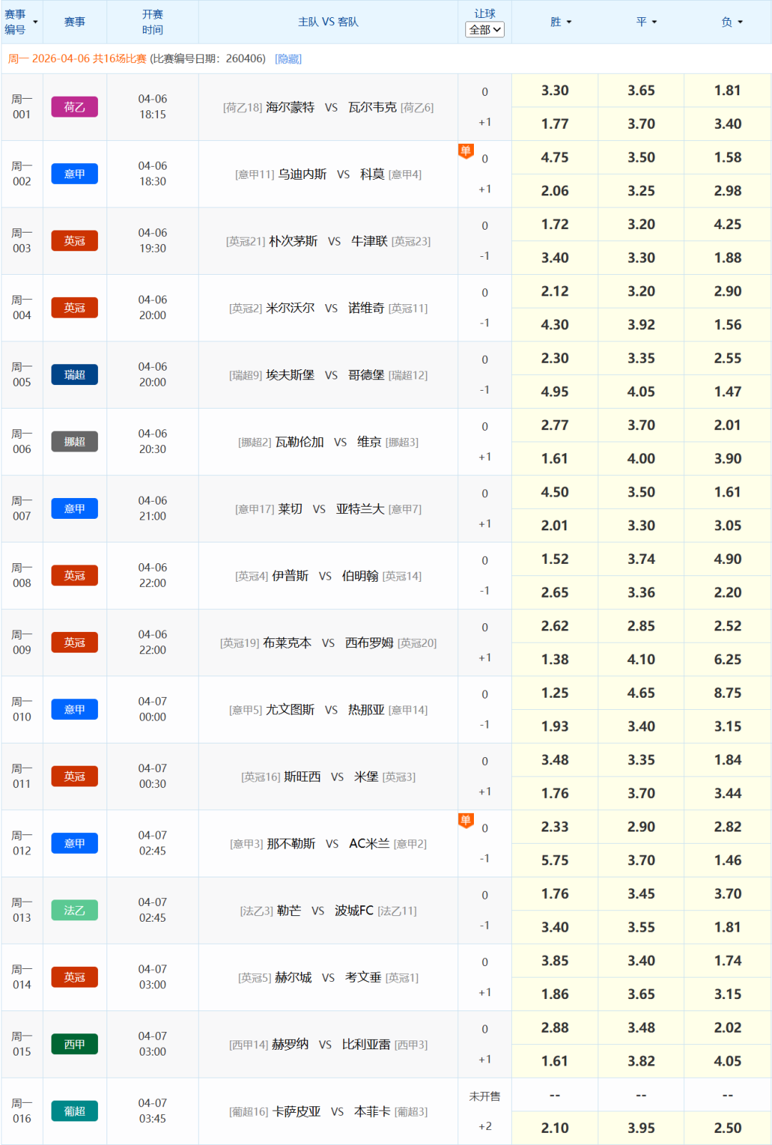Click the 隐藏 link beside match date

pyautogui.click(x=288, y=59)
